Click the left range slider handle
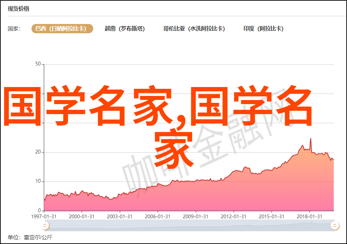This screenshot has width=347, height=244. pos(45,225)
